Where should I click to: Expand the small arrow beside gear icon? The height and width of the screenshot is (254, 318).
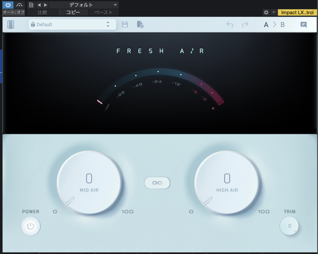click(x=273, y=12)
